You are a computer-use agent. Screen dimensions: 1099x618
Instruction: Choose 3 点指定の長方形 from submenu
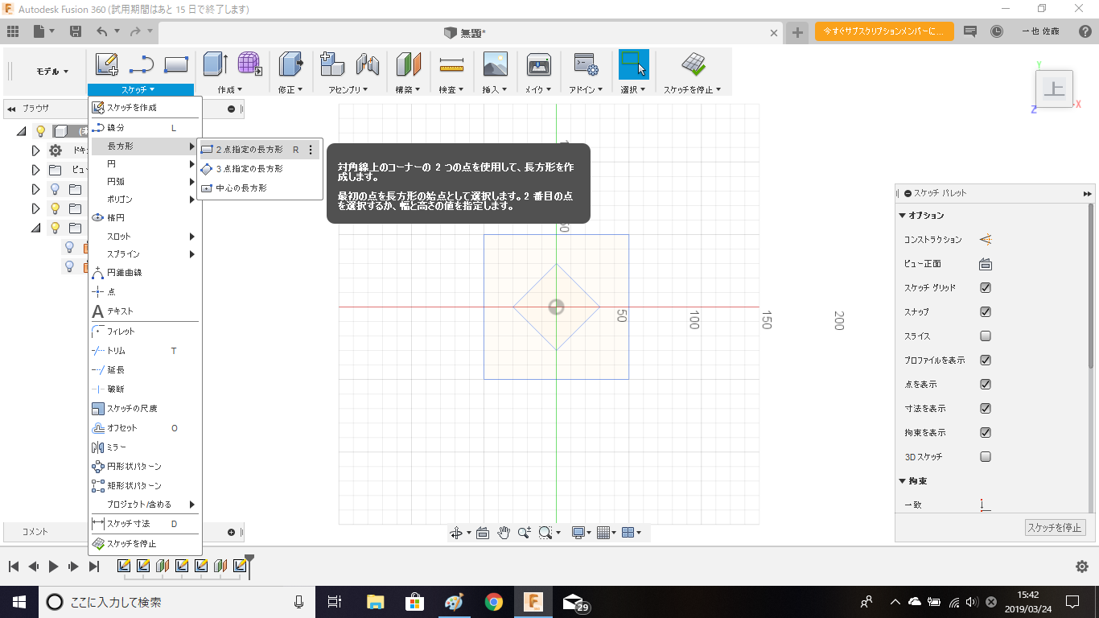(259, 169)
